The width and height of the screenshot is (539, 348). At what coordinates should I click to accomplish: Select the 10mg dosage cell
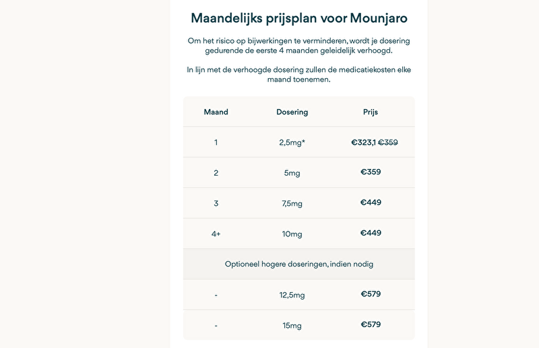[292, 234]
